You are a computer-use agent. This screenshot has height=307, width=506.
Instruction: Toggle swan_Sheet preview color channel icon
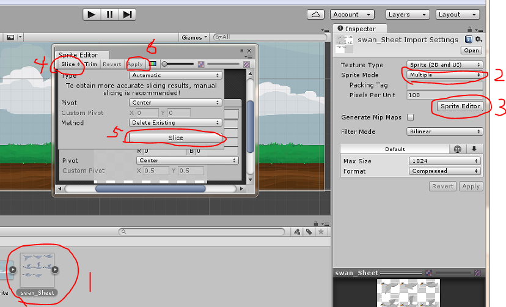point(428,273)
